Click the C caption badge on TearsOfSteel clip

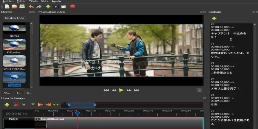pos(38,119)
